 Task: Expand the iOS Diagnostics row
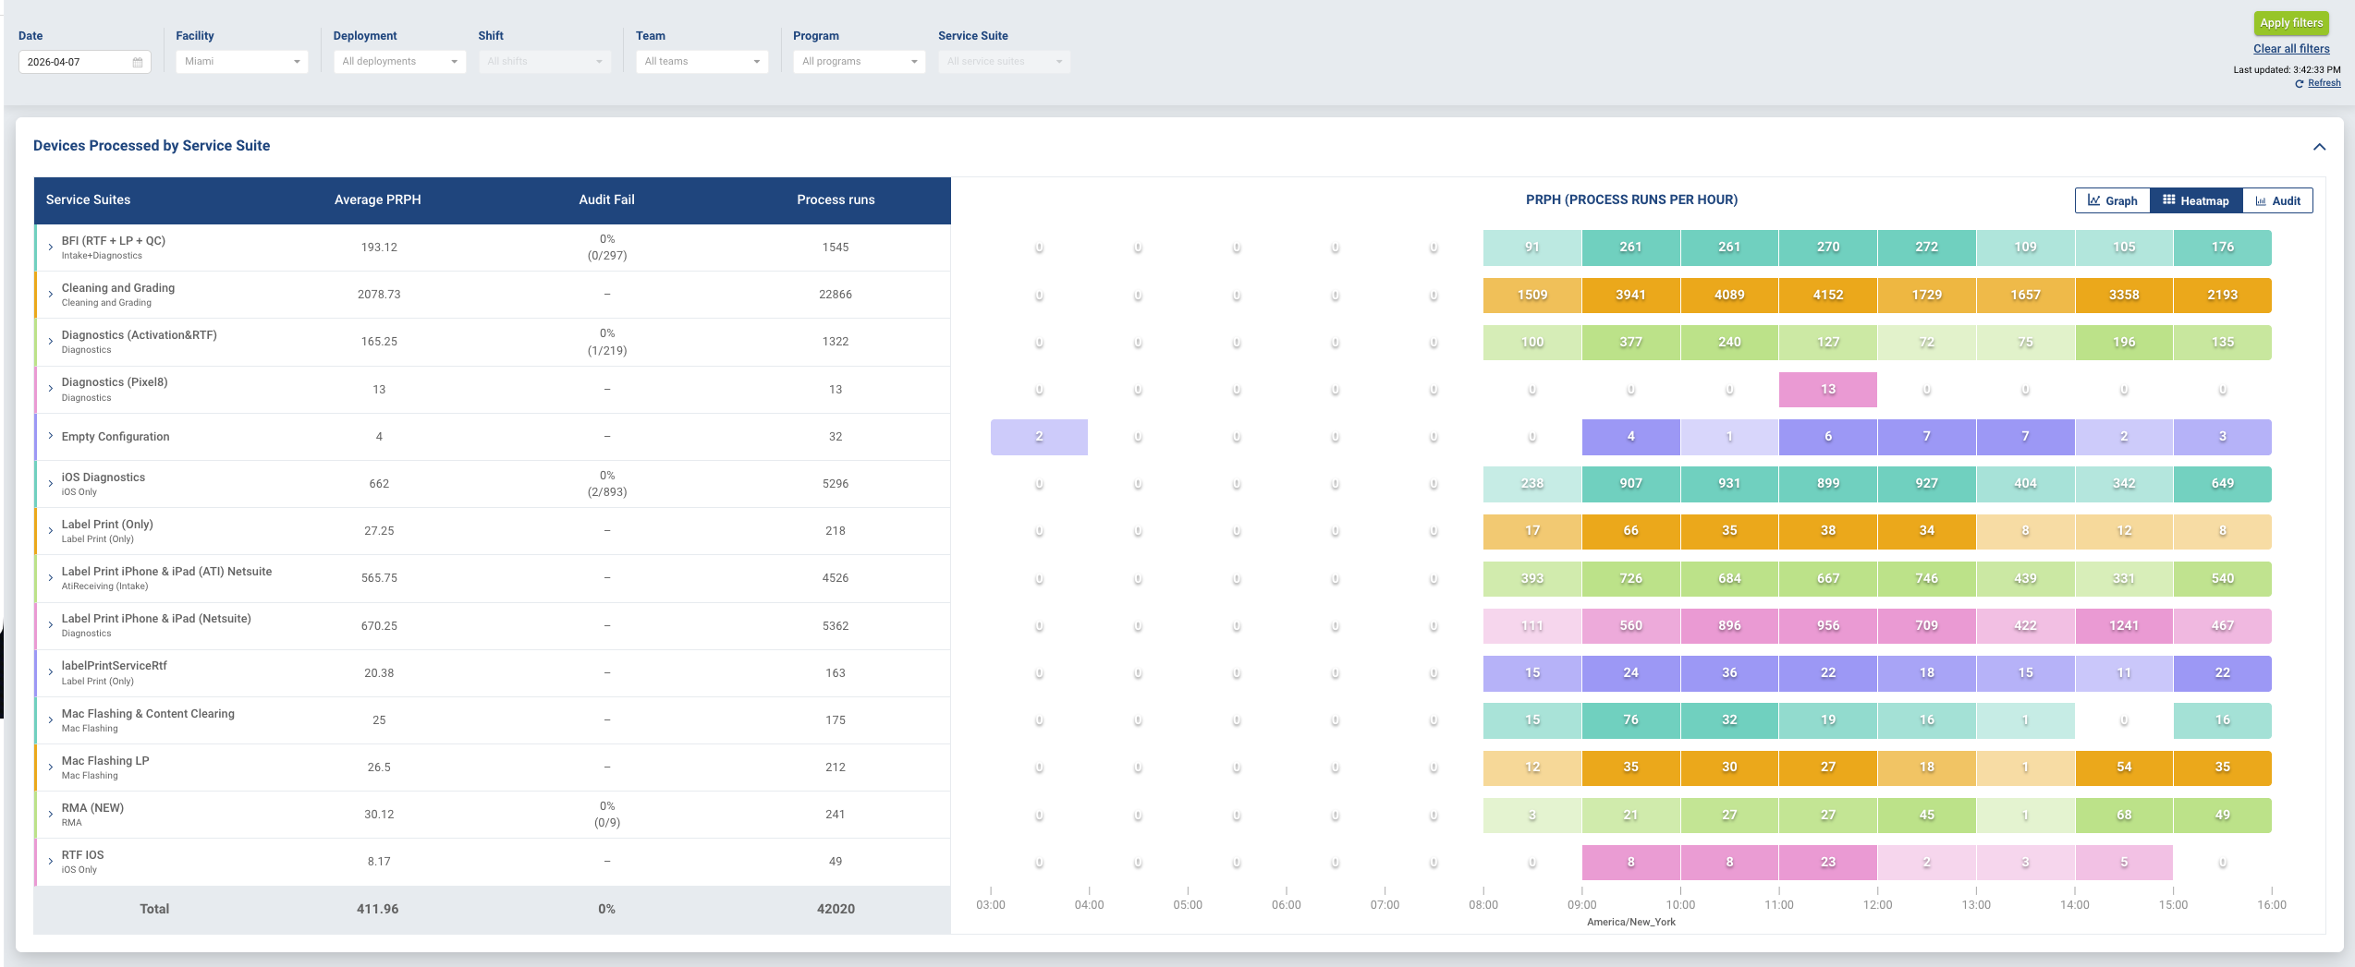point(50,483)
